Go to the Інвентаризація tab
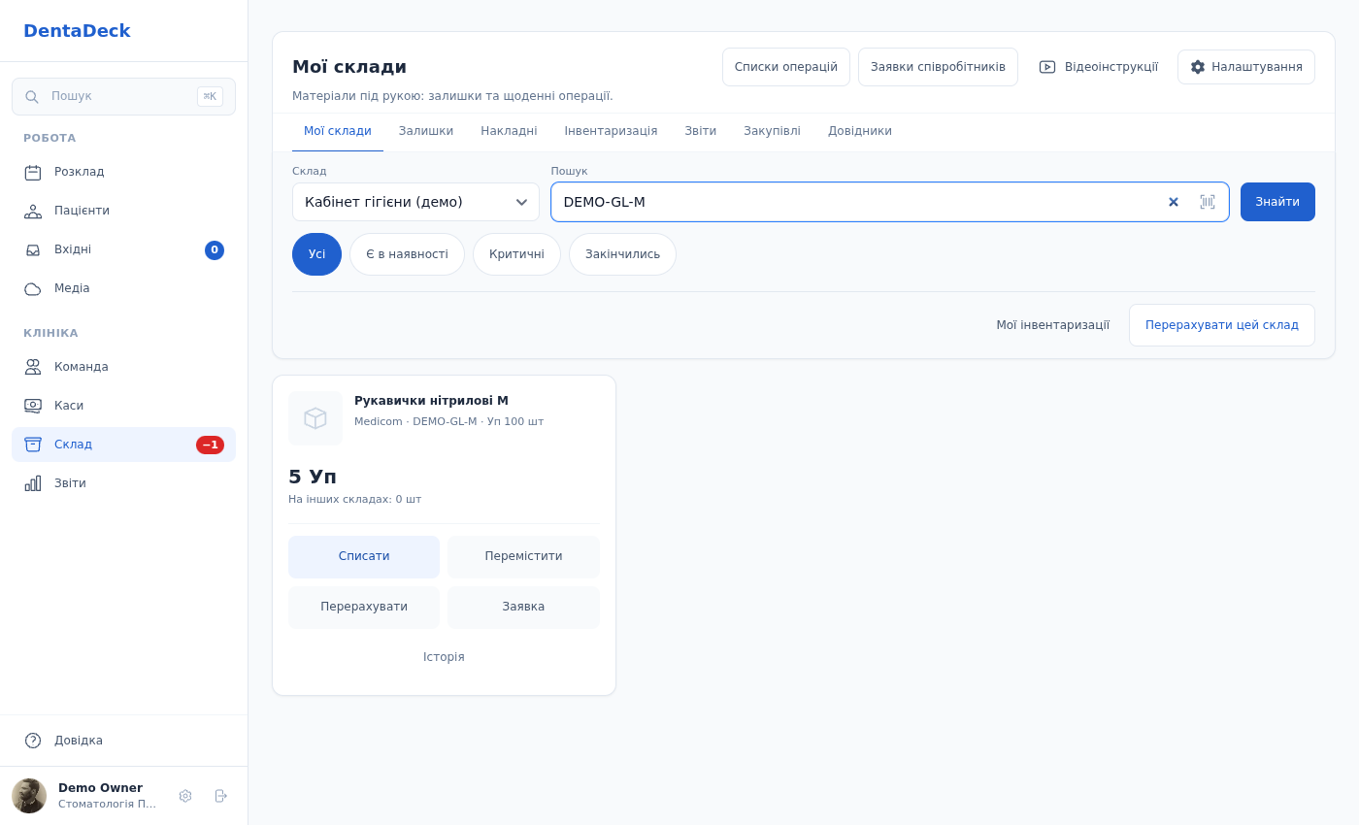 (x=611, y=131)
